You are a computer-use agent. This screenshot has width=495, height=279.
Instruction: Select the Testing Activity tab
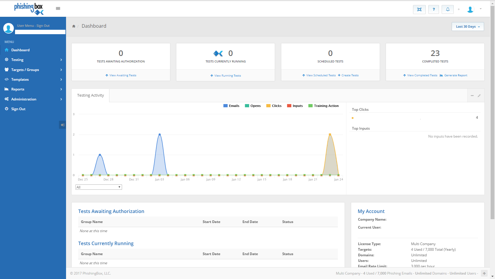[91, 95]
